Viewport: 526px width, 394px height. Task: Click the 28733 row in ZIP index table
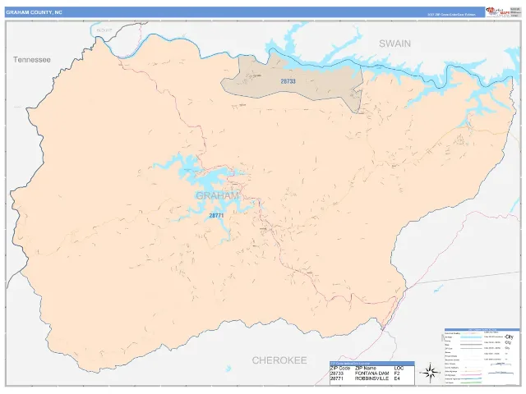[372, 373]
